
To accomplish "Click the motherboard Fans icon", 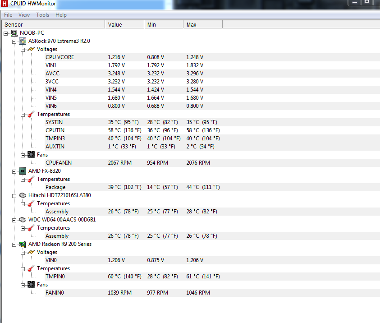I will click(x=31, y=155).
